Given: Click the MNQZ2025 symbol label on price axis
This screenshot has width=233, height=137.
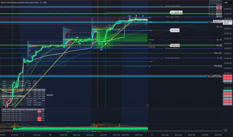Looking at the screenshot, I should (218, 21).
